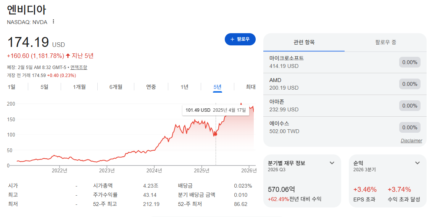The width and height of the screenshot is (440, 217).
Task: Click the +3.46% EPS 초과 value
Action: (x=365, y=190)
